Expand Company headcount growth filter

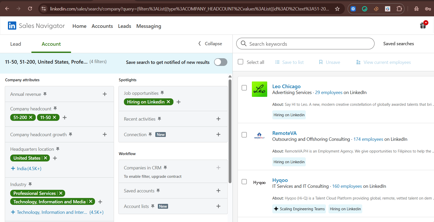click(x=105, y=134)
